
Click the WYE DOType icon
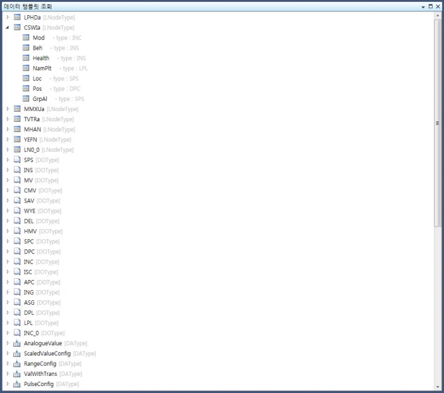17,211
